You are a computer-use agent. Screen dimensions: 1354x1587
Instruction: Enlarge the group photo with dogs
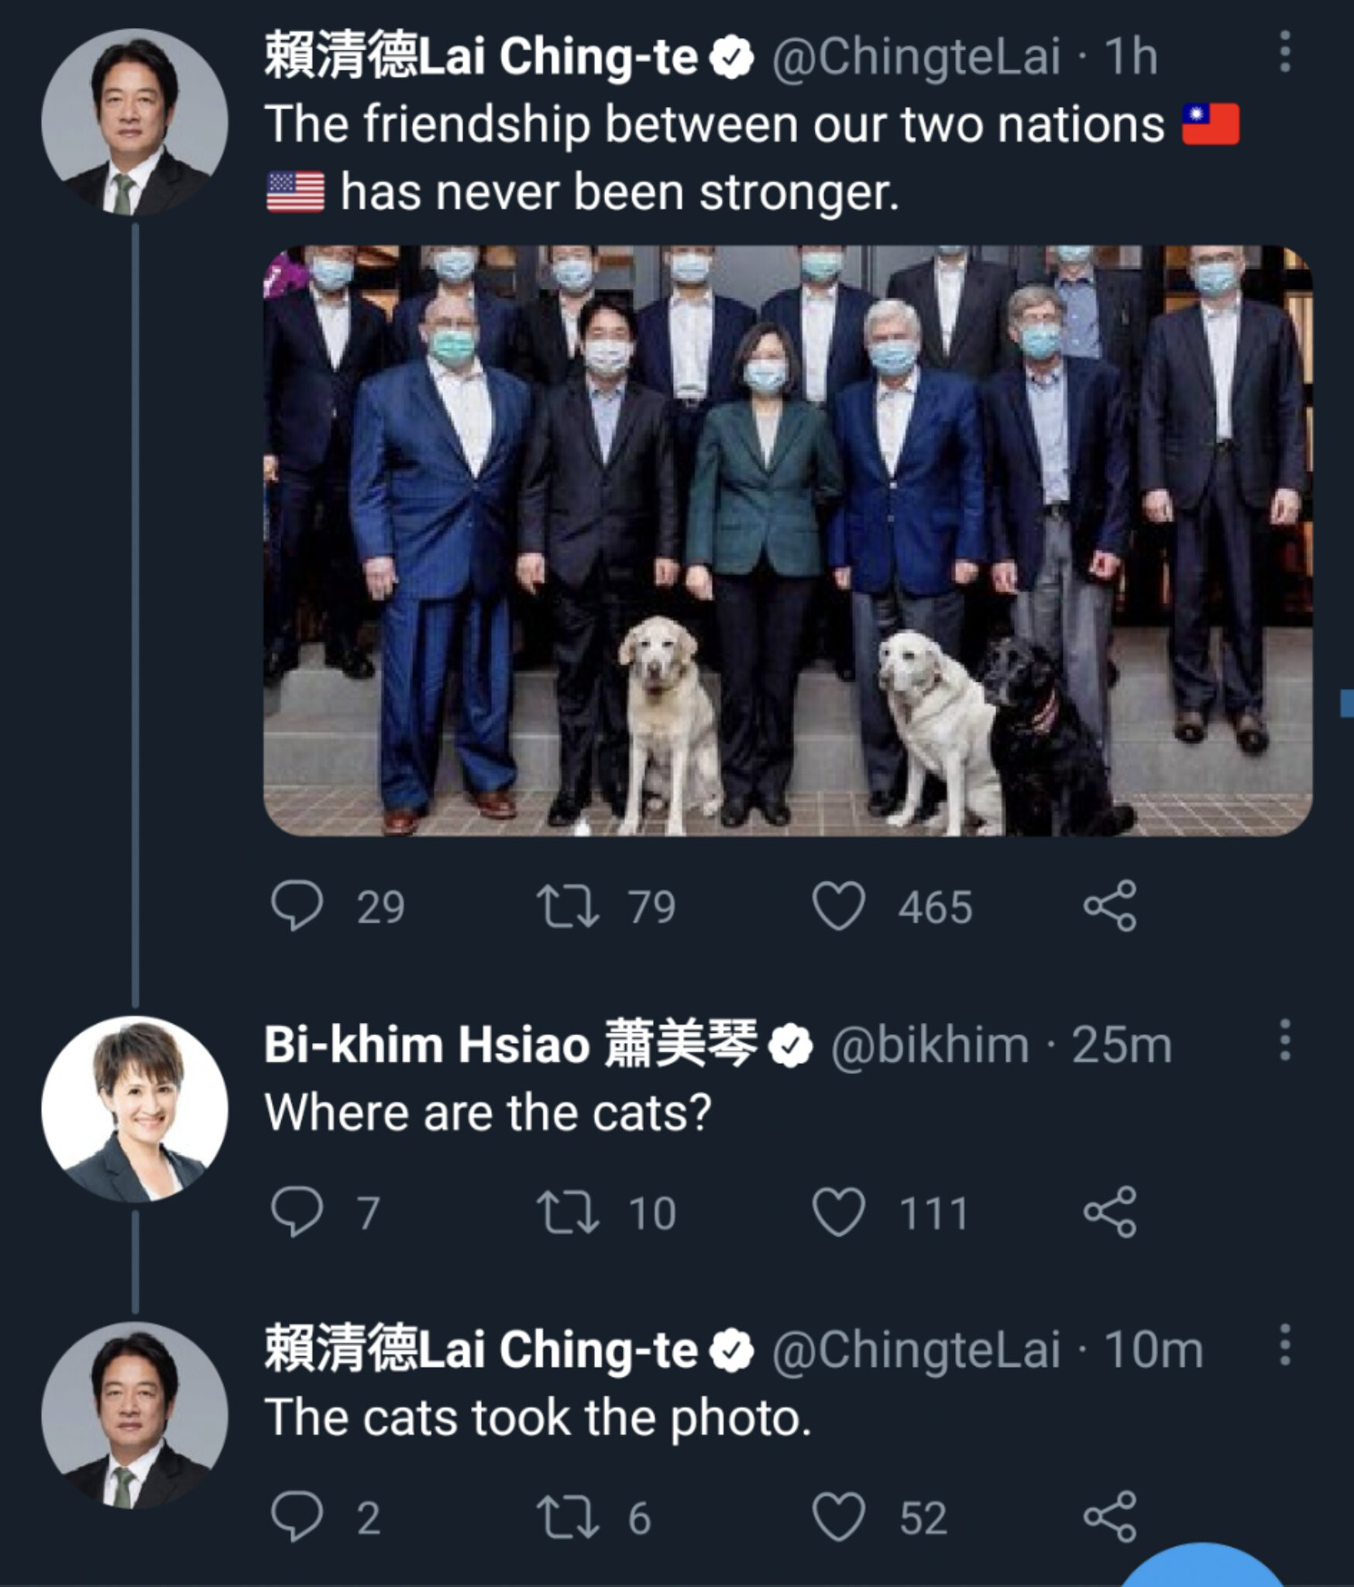point(787,540)
